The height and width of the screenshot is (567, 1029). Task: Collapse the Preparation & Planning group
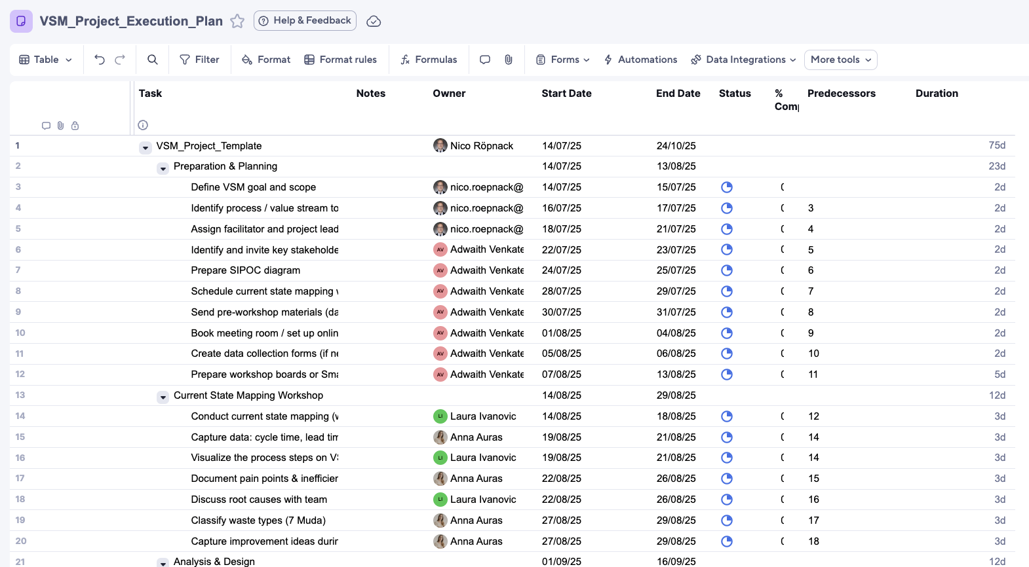click(x=163, y=169)
